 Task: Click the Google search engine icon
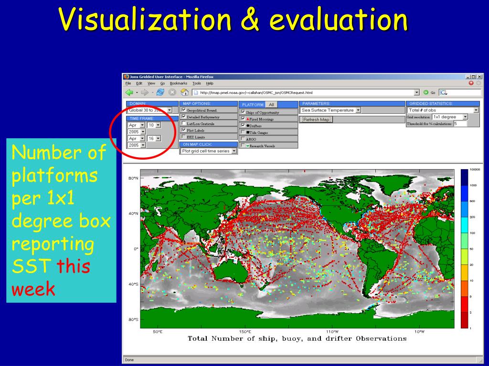click(x=443, y=92)
